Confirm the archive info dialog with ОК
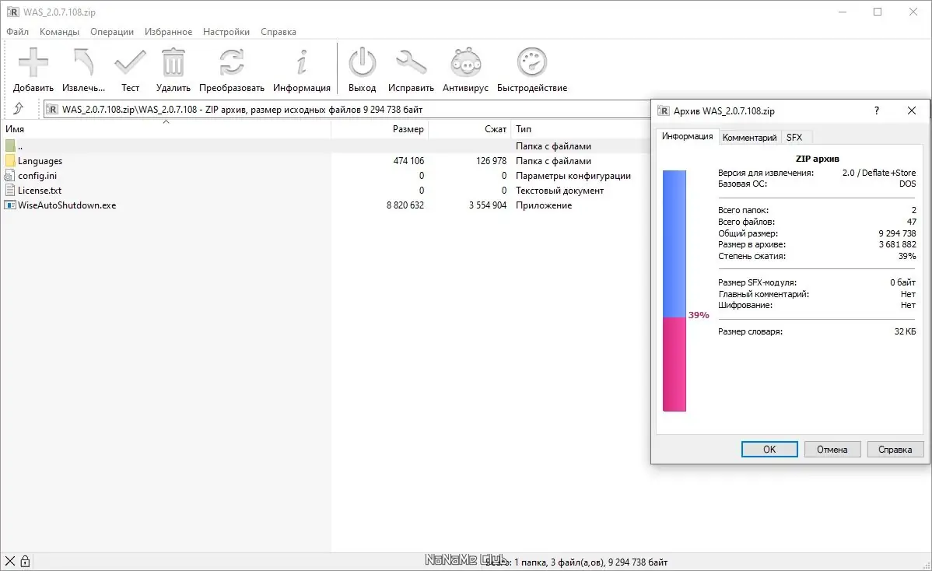This screenshot has height=571, width=932. coord(769,449)
